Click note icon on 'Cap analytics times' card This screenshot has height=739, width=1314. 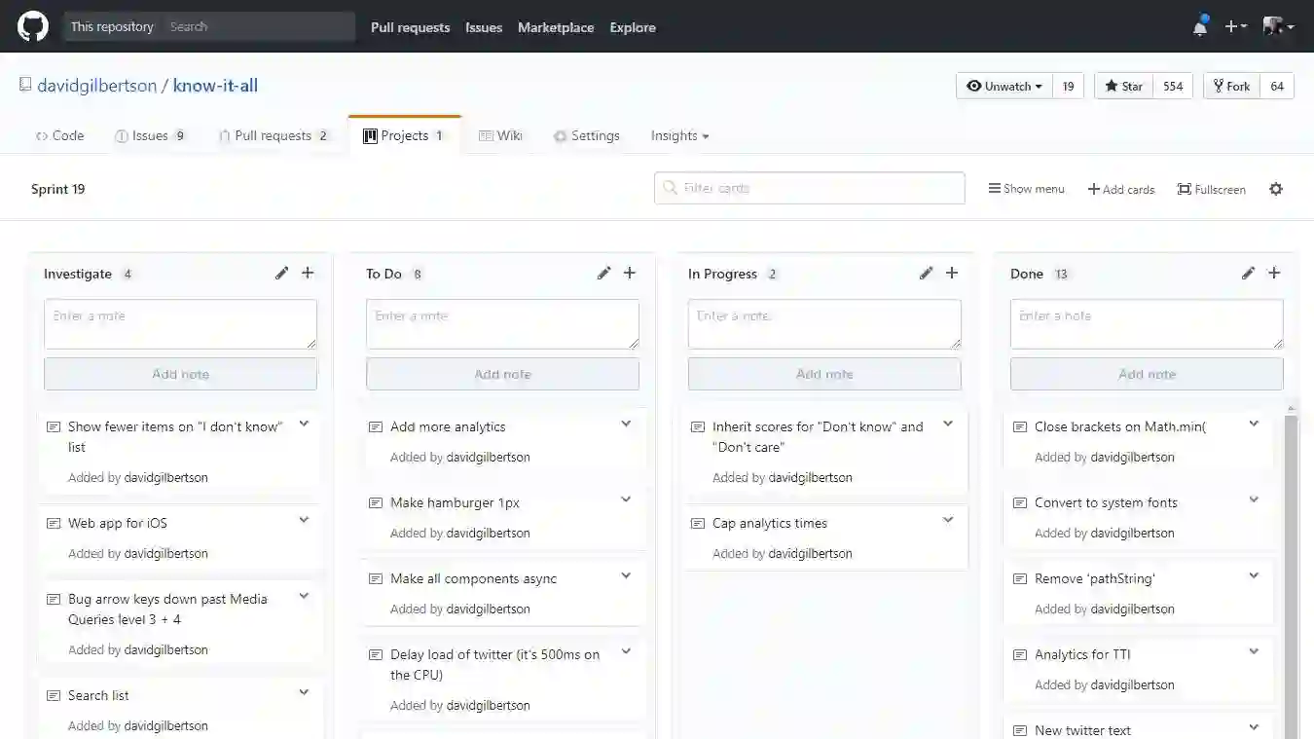698,524
